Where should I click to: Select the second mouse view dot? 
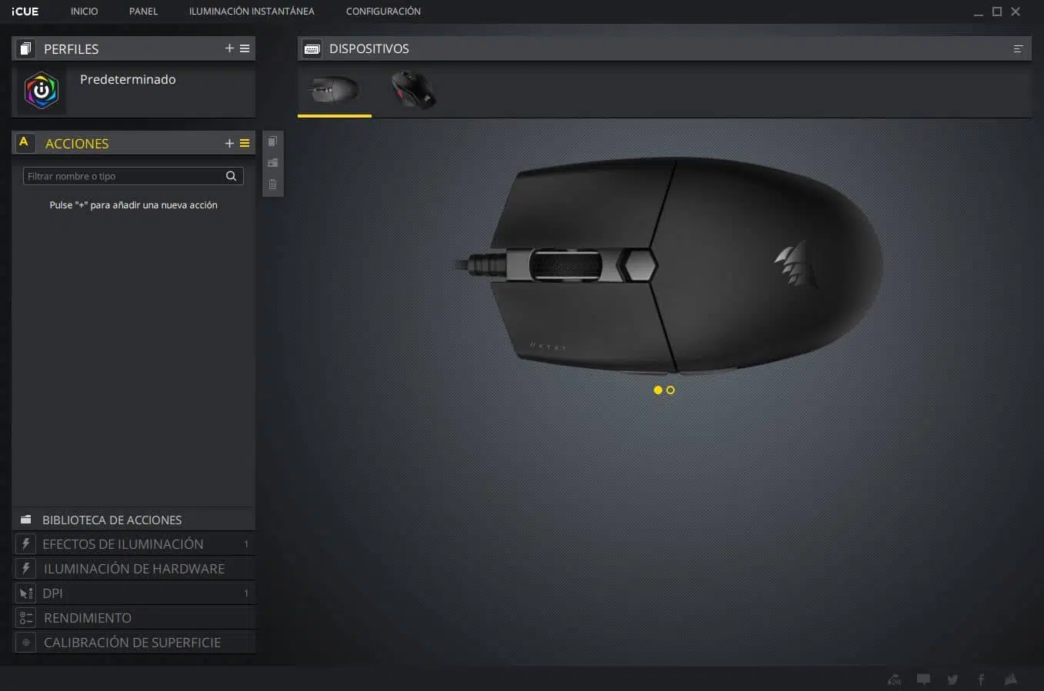670,390
